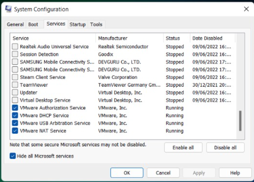Switch to the General tab

click(x=15, y=24)
